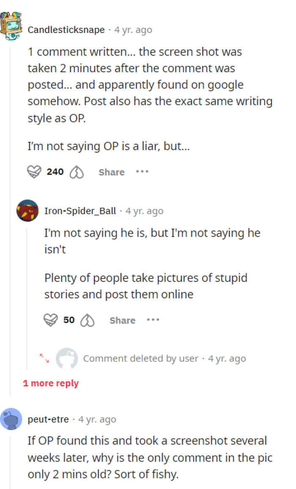This screenshot has width=296, height=489.
Task: Open peut-etre's profile via username
Action: [x=48, y=419]
